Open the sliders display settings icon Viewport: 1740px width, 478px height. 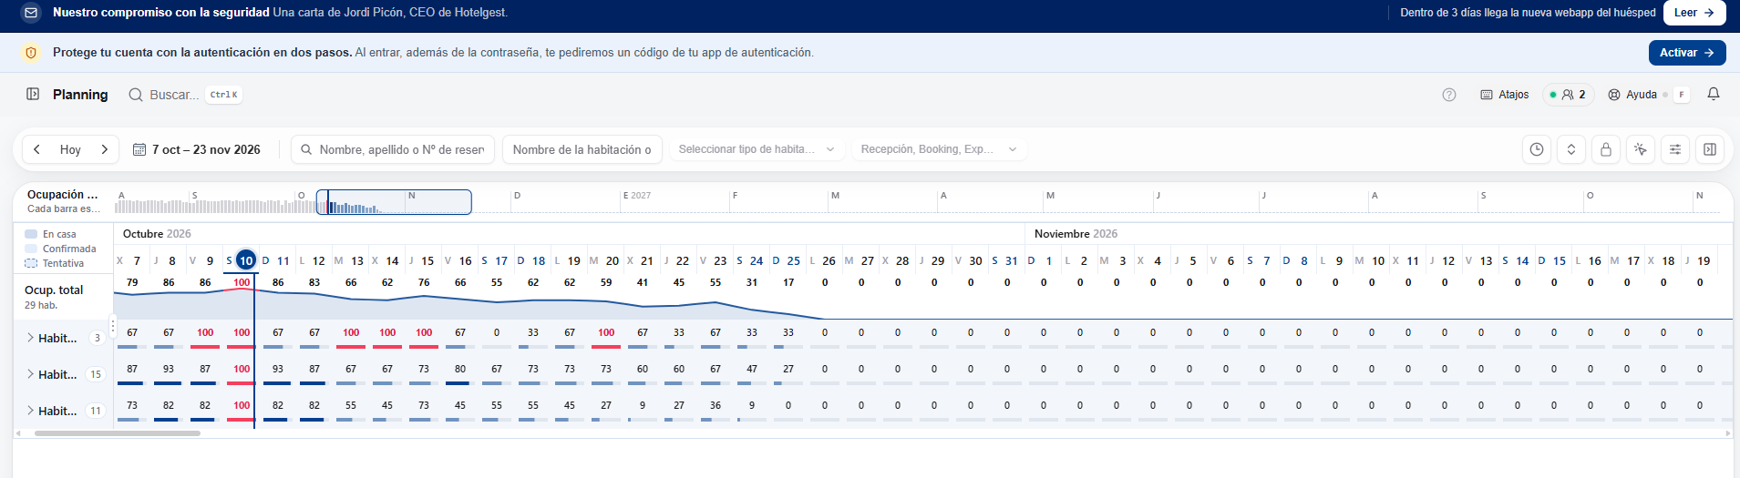tap(1675, 149)
